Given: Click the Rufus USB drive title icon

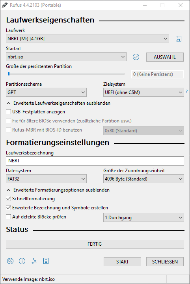Looking at the screenshot, I should 5,5.
